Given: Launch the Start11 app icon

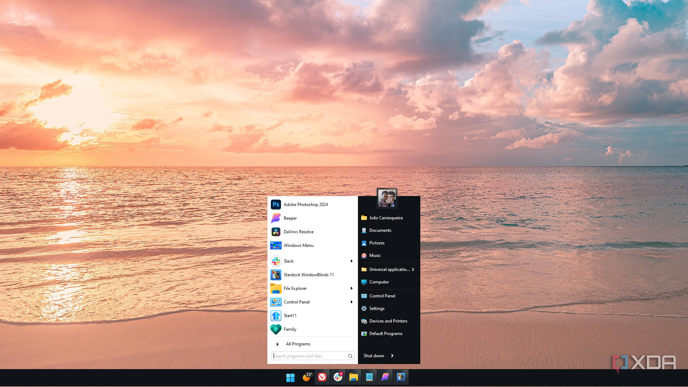Looking at the screenshot, I should [x=276, y=316].
